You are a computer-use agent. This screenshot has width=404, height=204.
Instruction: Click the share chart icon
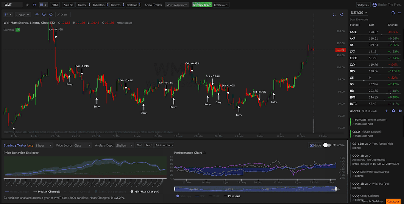pos(341,15)
